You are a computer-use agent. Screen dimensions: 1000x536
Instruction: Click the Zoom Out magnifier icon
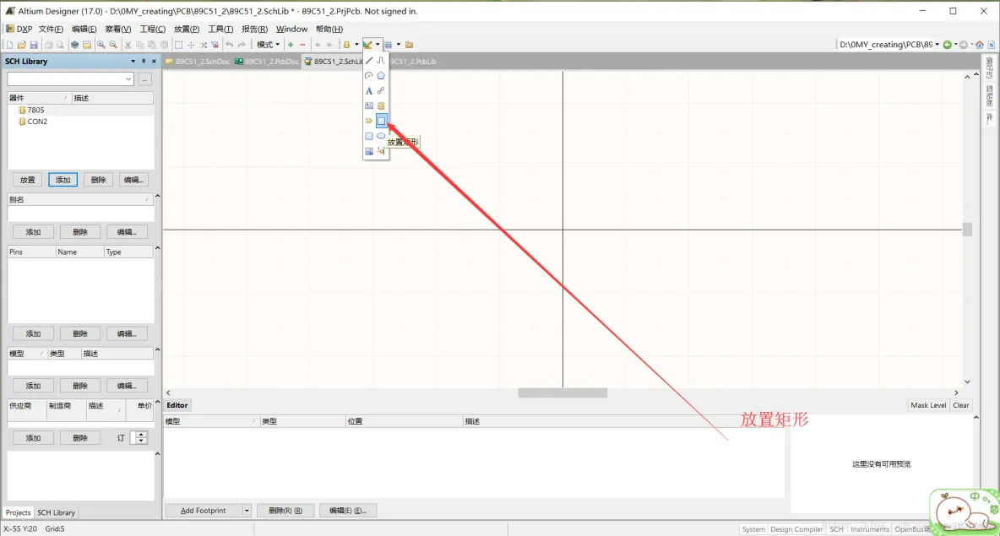tap(113, 45)
